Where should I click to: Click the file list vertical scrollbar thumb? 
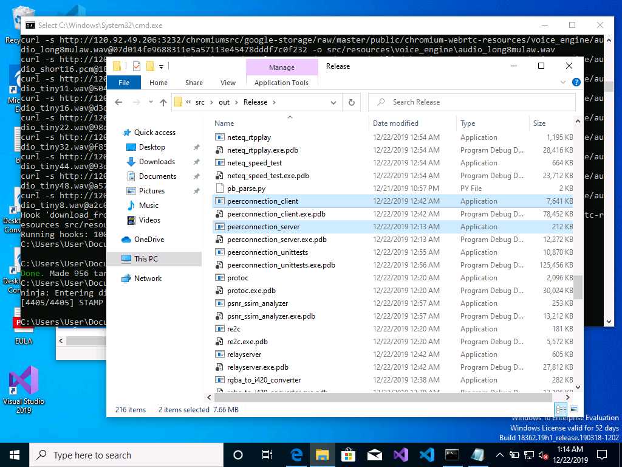tap(578, 288)
